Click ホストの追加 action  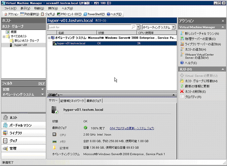click(x=193, y=50)
